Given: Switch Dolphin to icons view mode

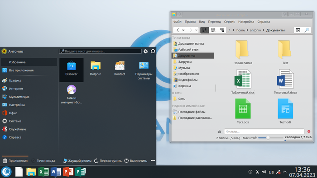Looking at the screenshot, I should coord(204,30).
